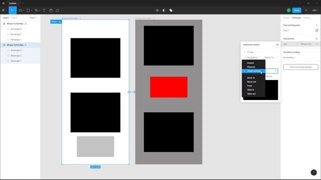Open a new tab with plus icon
Viewport: 321px width, 180px height.
[x=23, y=3]
